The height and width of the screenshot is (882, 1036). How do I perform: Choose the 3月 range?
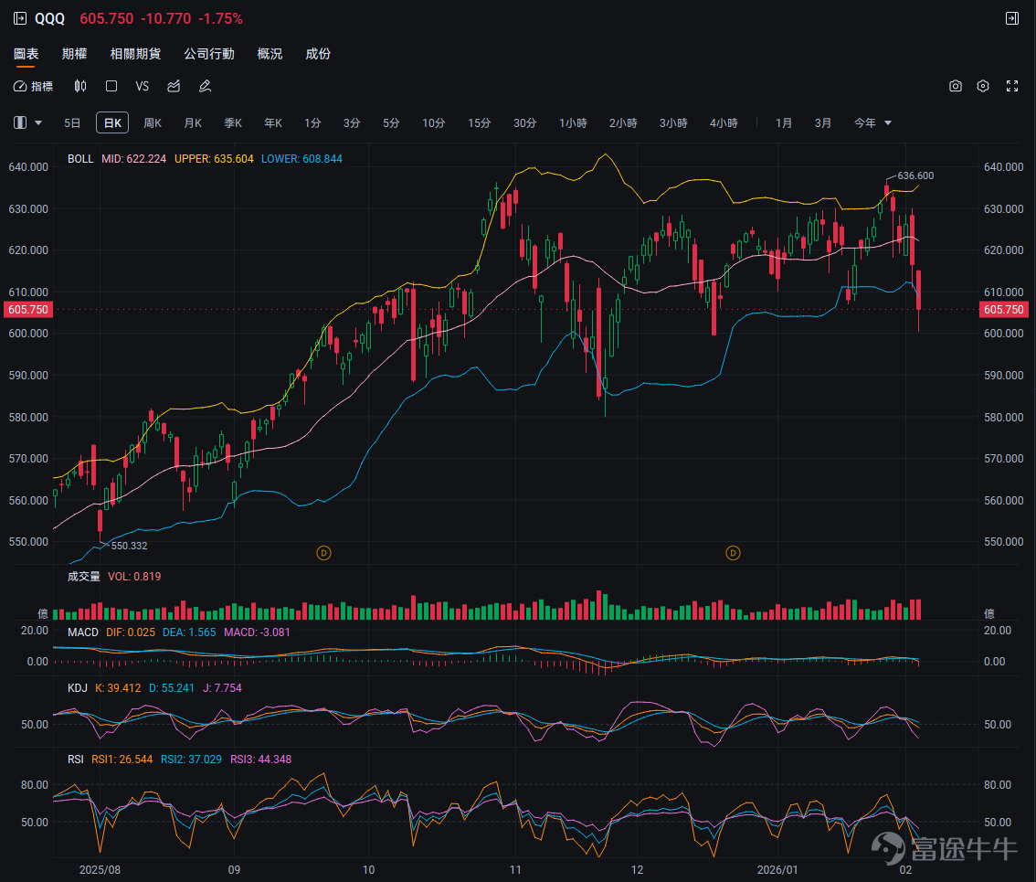(823, 123)
